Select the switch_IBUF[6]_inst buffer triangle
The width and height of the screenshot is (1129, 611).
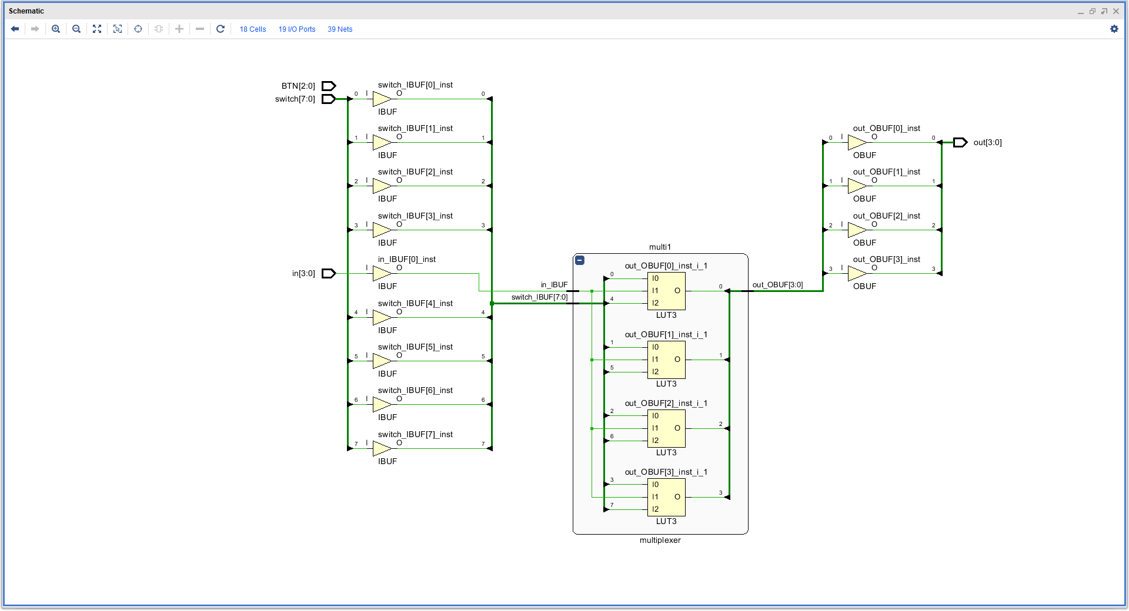[x=382, y=404]
